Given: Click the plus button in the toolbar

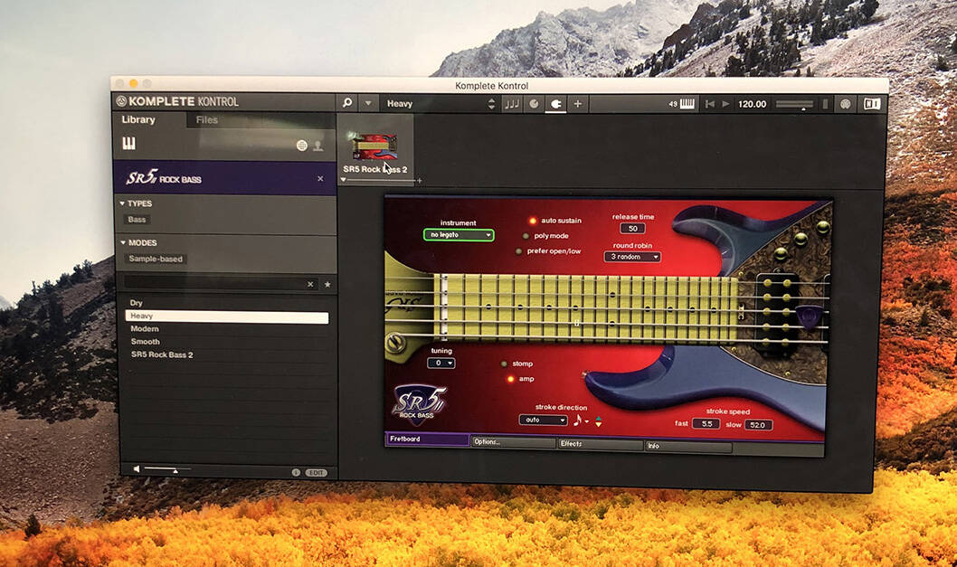Looking at the screenshot, I should (577, 104).
